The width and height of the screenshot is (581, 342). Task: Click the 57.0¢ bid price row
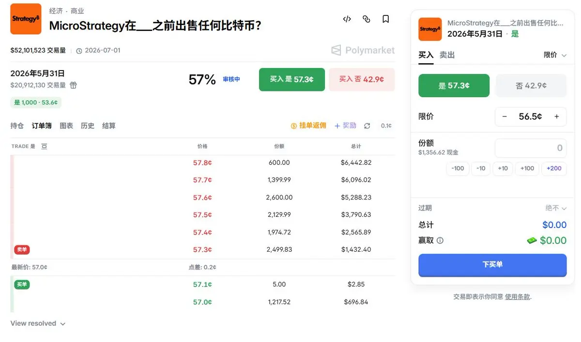[x=202, y=302]
